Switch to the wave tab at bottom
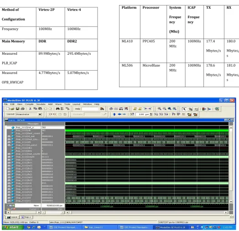 coord(12,217)
